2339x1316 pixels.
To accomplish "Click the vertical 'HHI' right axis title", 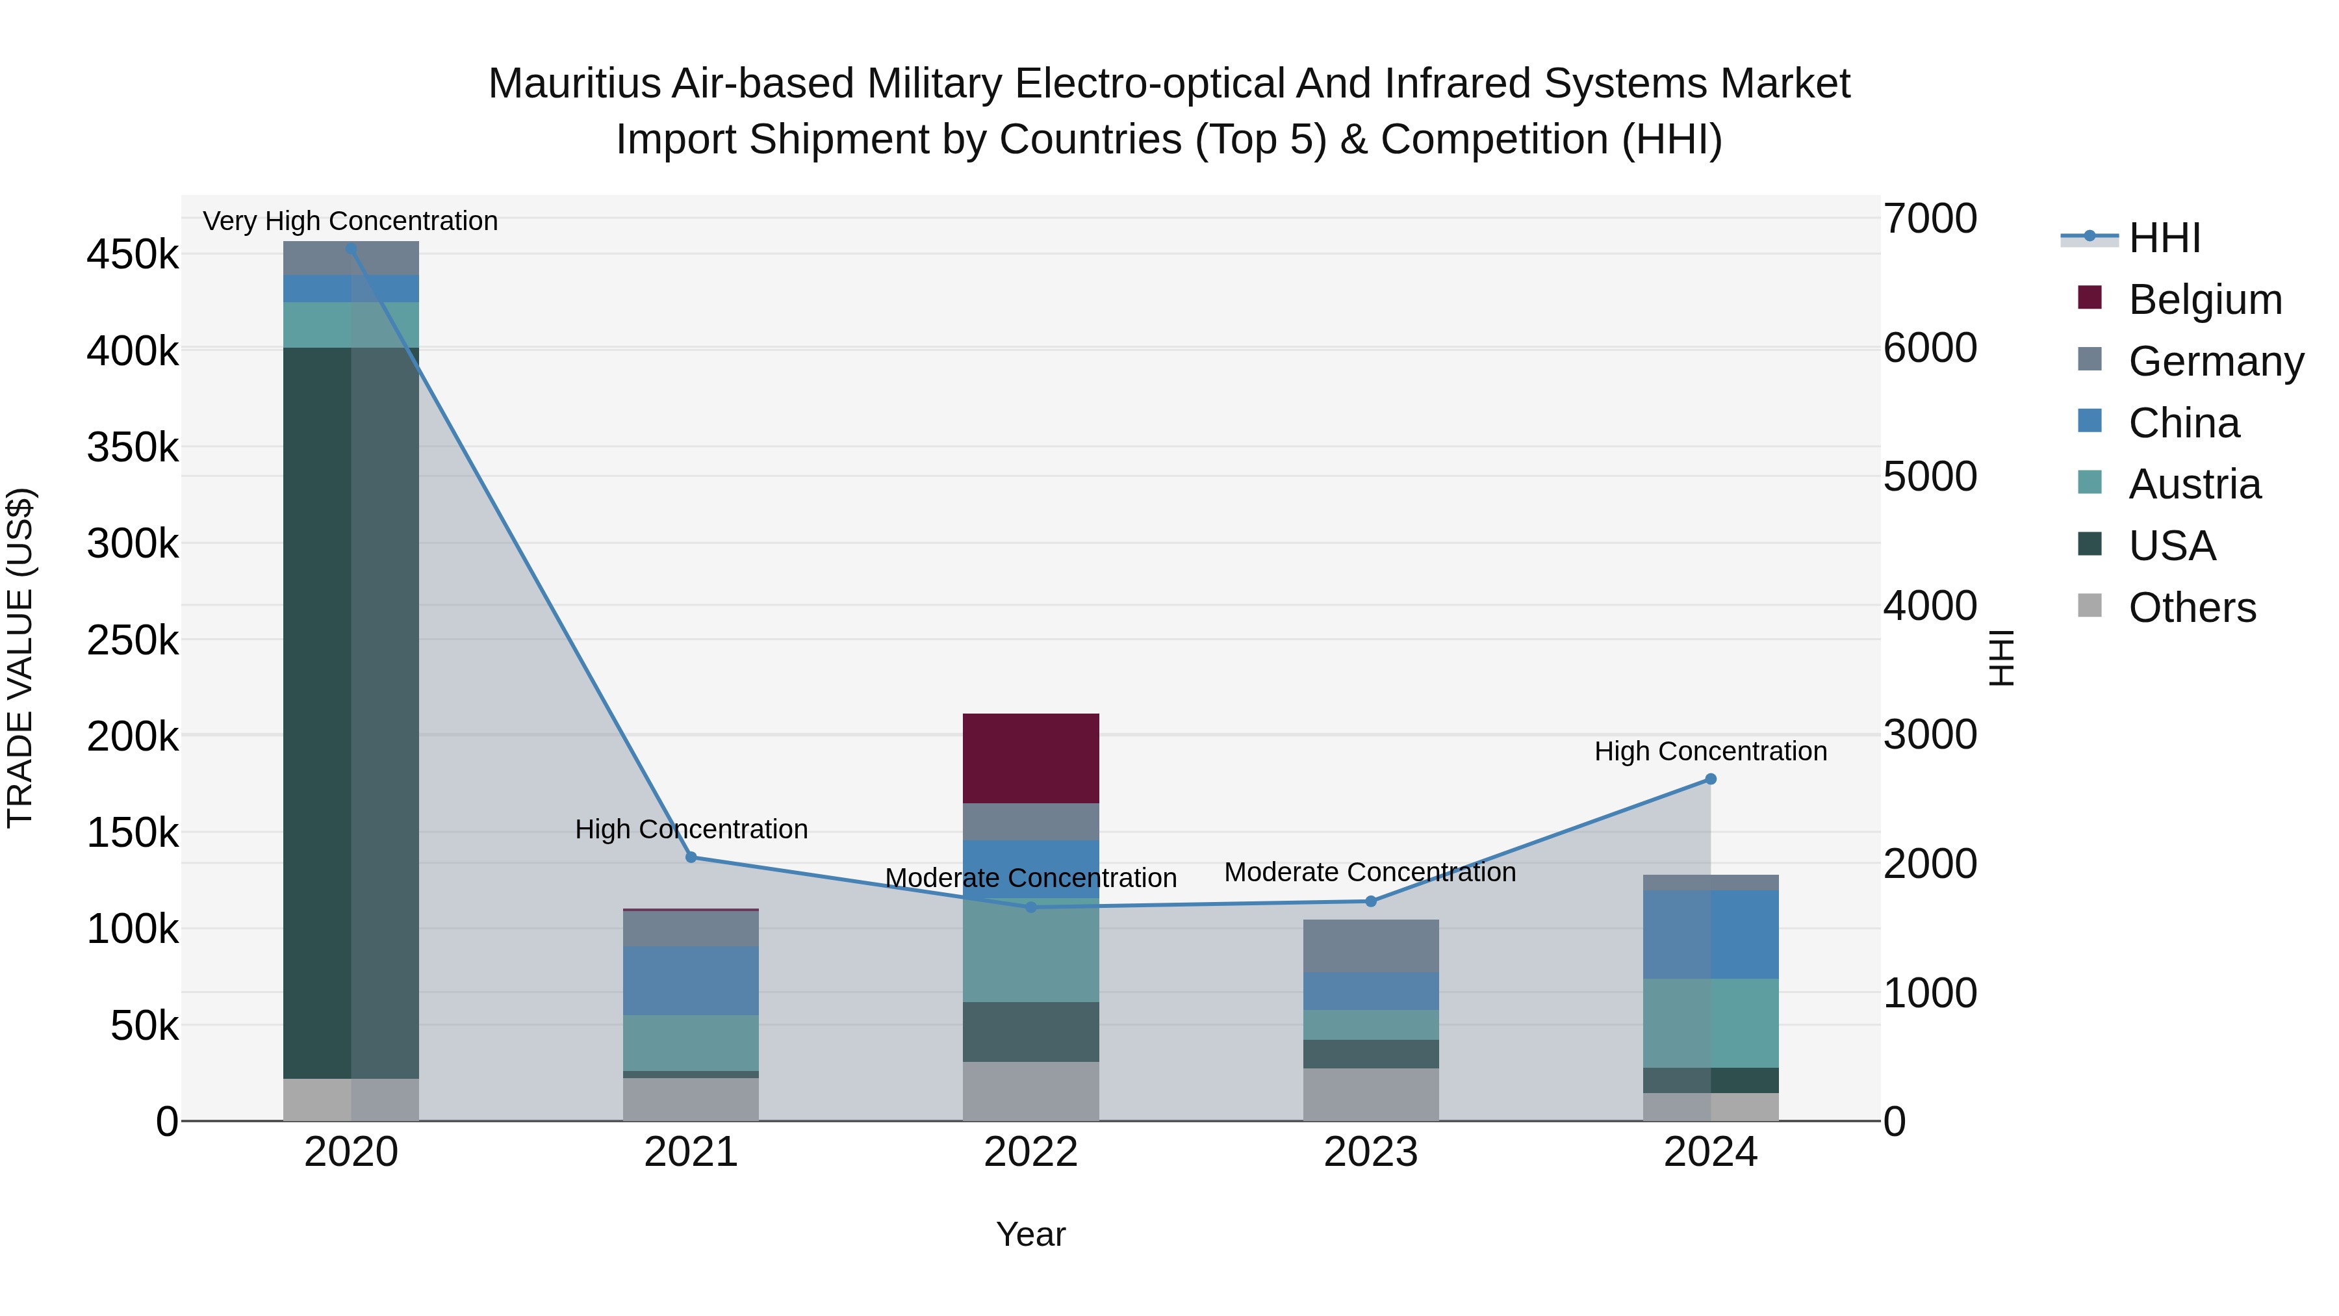I will click(x=2001, y=658).
